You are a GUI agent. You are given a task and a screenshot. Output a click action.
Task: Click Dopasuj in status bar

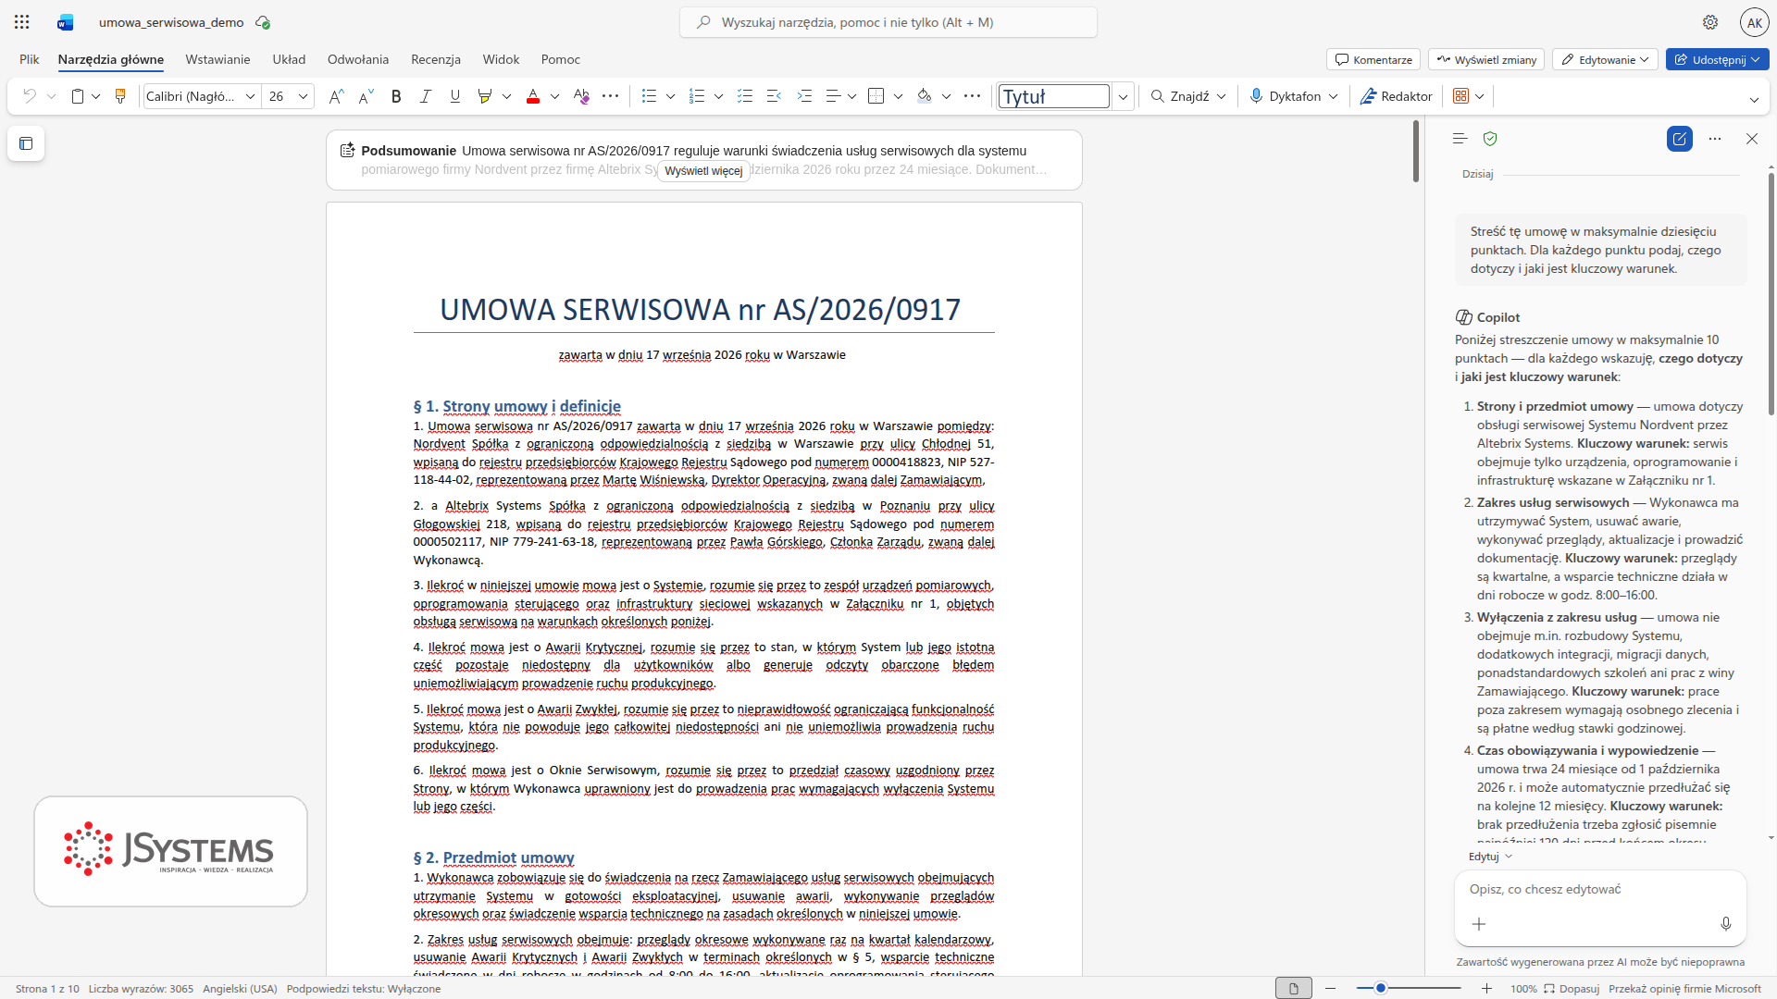coord(1572,989)
